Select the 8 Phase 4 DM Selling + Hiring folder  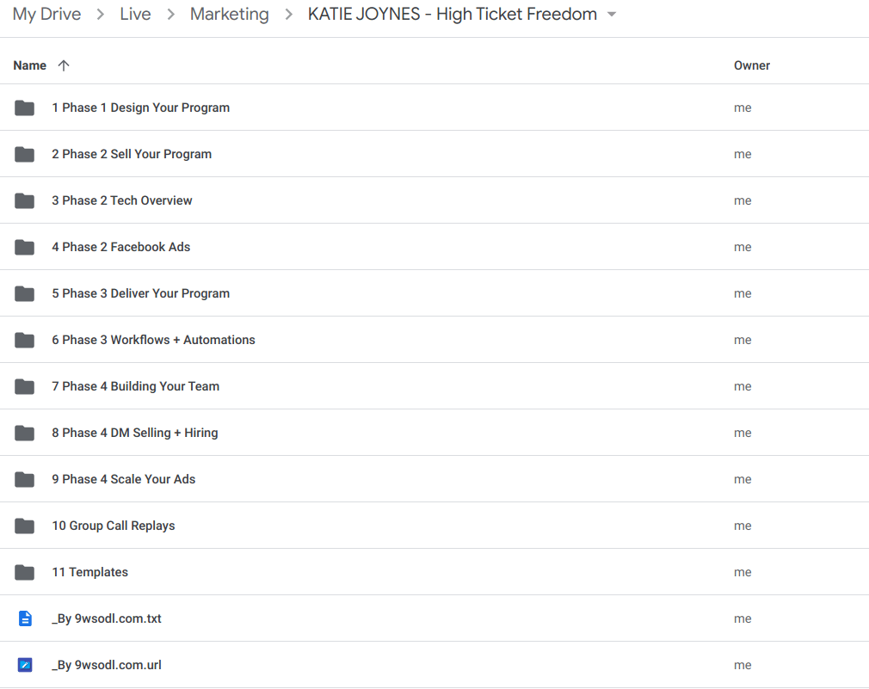(135, 433)
